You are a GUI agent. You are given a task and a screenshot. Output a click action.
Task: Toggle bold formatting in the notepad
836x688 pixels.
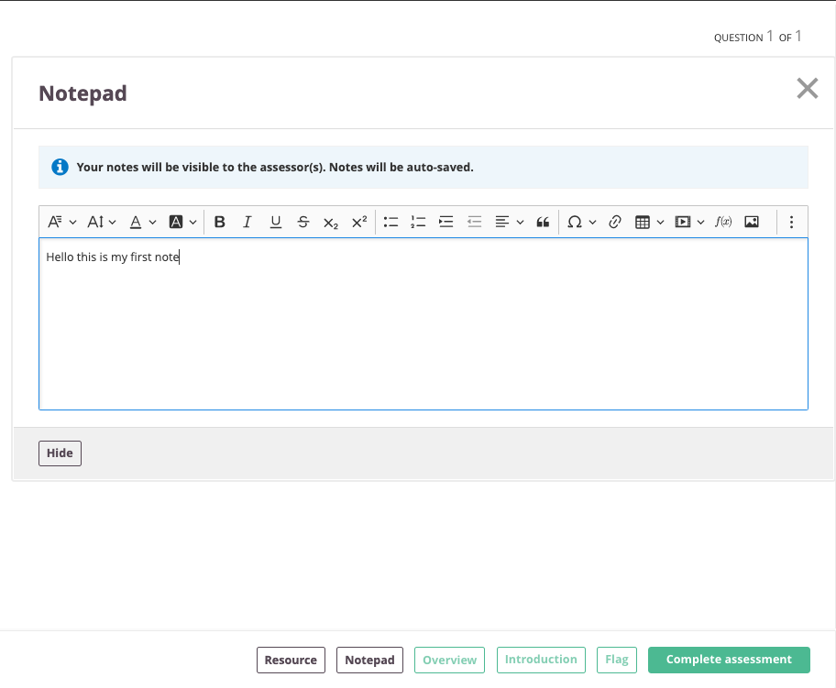click(x=219, y=222)
